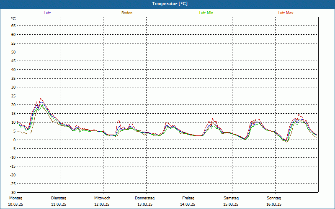Click the 65 y-axis value
Image resolution: width=335 pixels, height=209 pixels.
pyautogui.click(x=13, y=26)
